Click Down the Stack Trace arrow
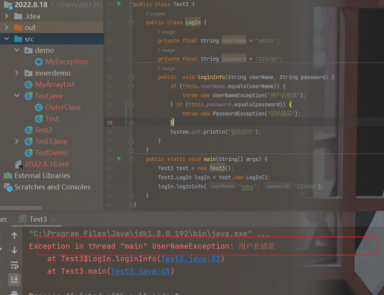This screenshot has height=295, width=384. pyautogui.click(x=14, y=250)
